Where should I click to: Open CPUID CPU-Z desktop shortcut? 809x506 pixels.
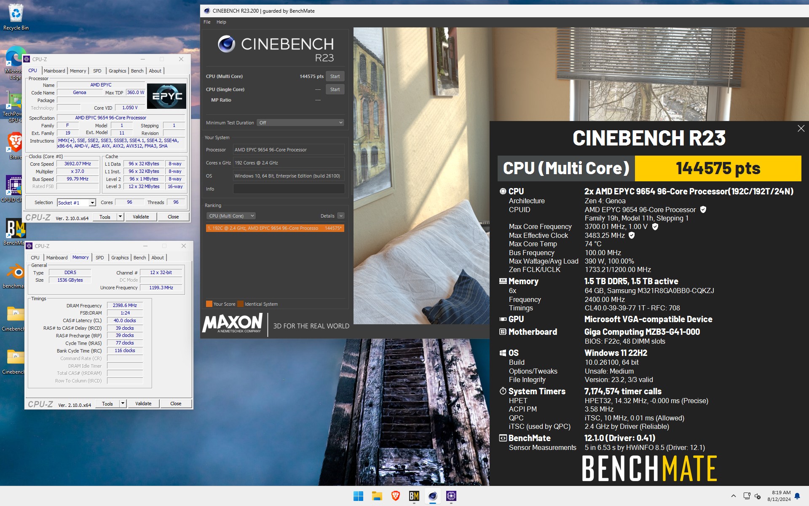pos(13,189)
